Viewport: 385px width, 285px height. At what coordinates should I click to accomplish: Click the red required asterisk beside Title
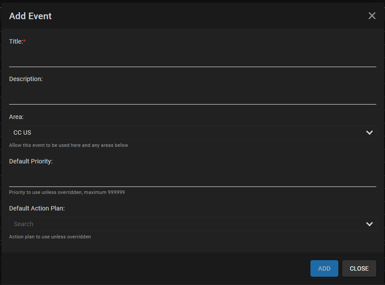[24, 41]
